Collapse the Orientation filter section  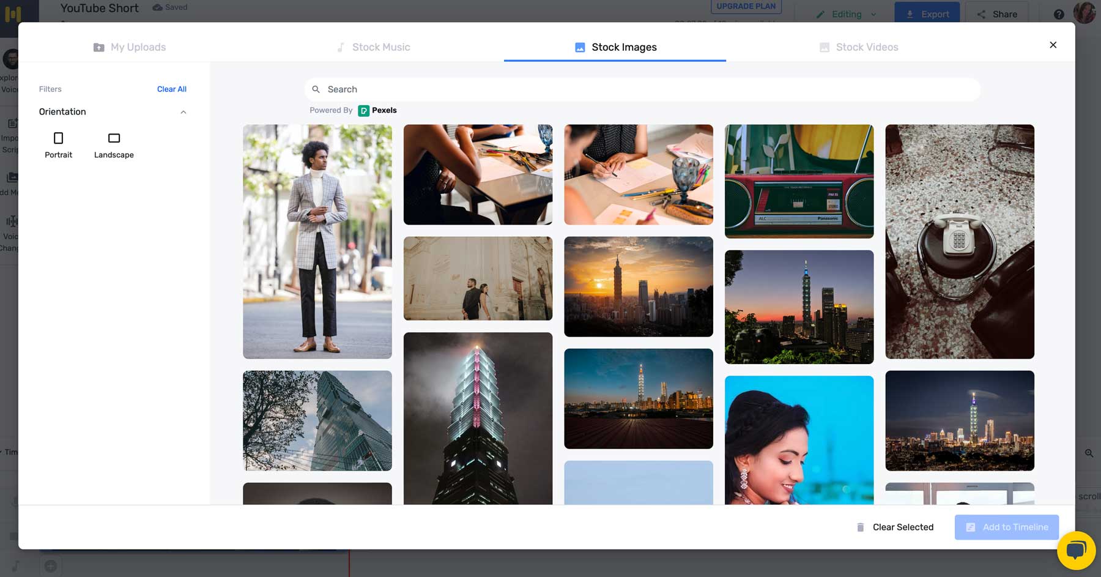(183, 112)
